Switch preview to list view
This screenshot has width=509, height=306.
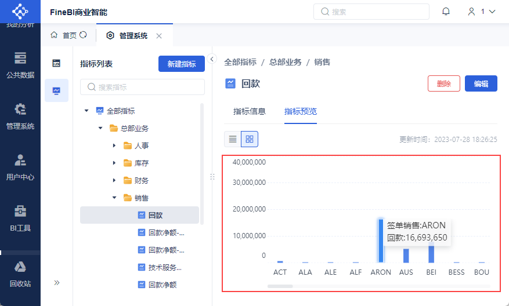pyautogui.click(x=233, y=139)
